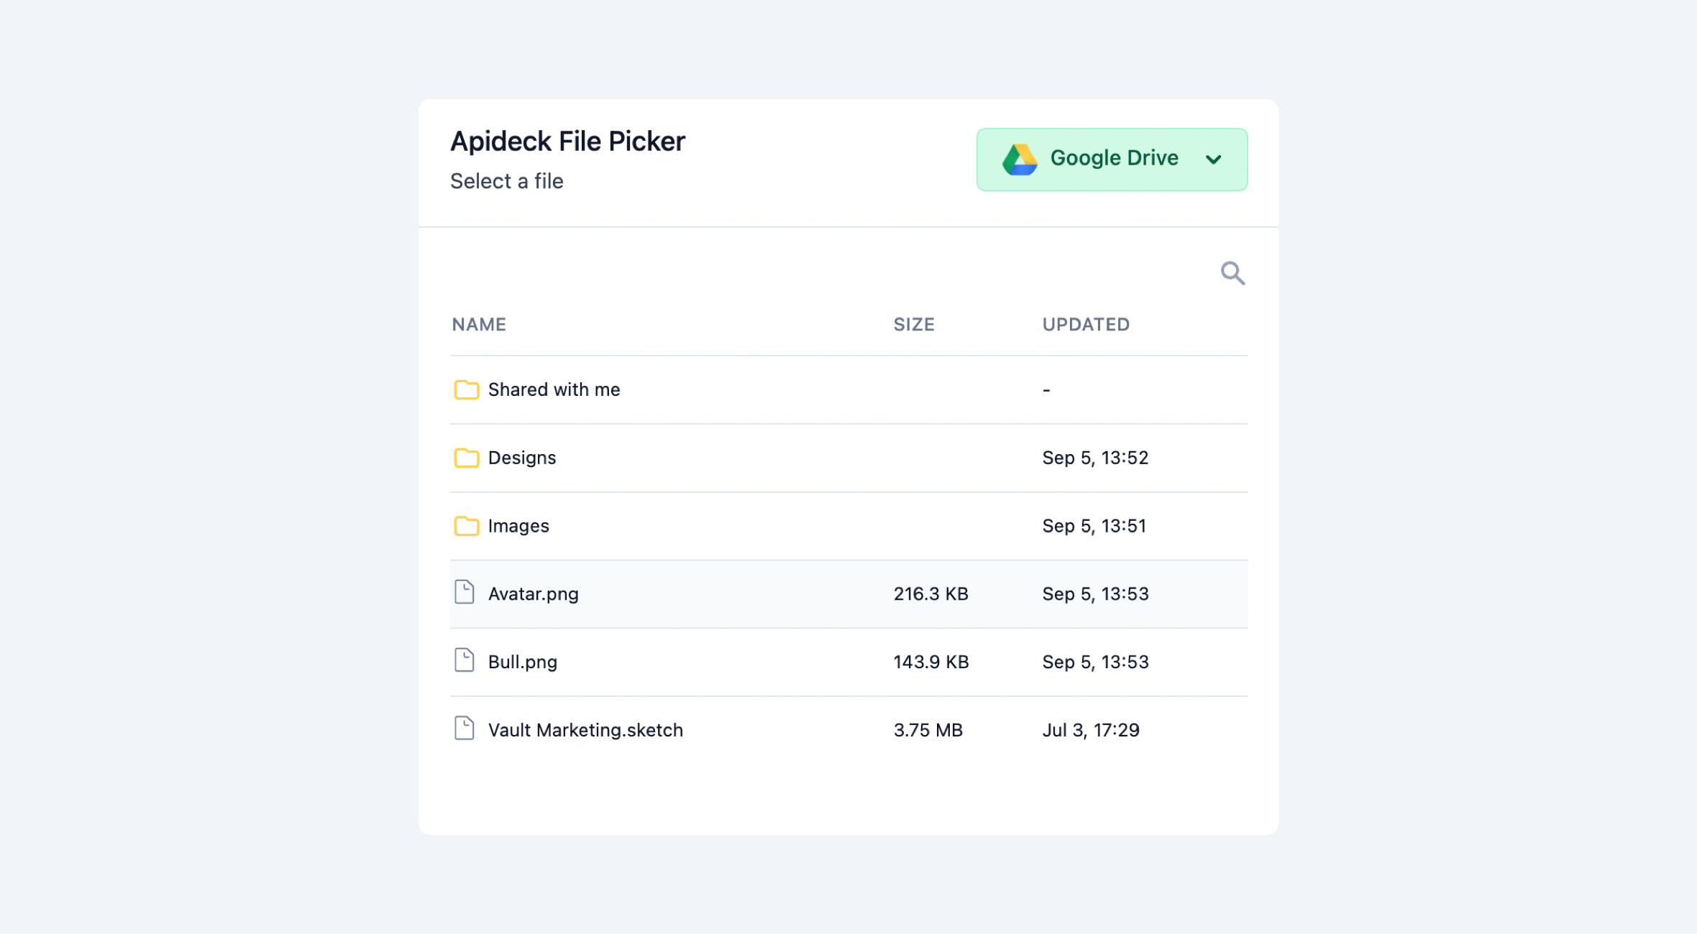Click the Bull.png file icon

(x=465, y=661)
